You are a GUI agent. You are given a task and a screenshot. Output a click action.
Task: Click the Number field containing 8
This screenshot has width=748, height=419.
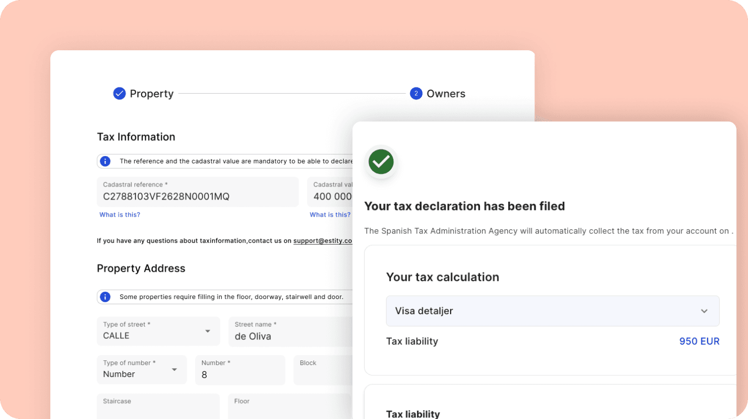pyautogui.click(x=240, y=370)
